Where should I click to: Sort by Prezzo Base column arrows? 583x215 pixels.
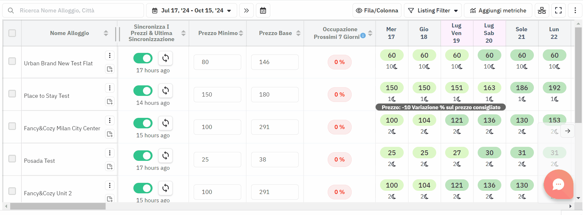[x=298, y=33]
